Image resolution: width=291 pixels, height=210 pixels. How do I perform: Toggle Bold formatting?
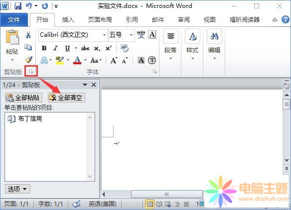click(44, 48)
